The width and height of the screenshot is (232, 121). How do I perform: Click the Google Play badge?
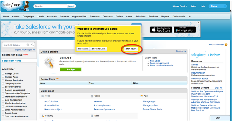pyautogui.click(x=185, y=30)
